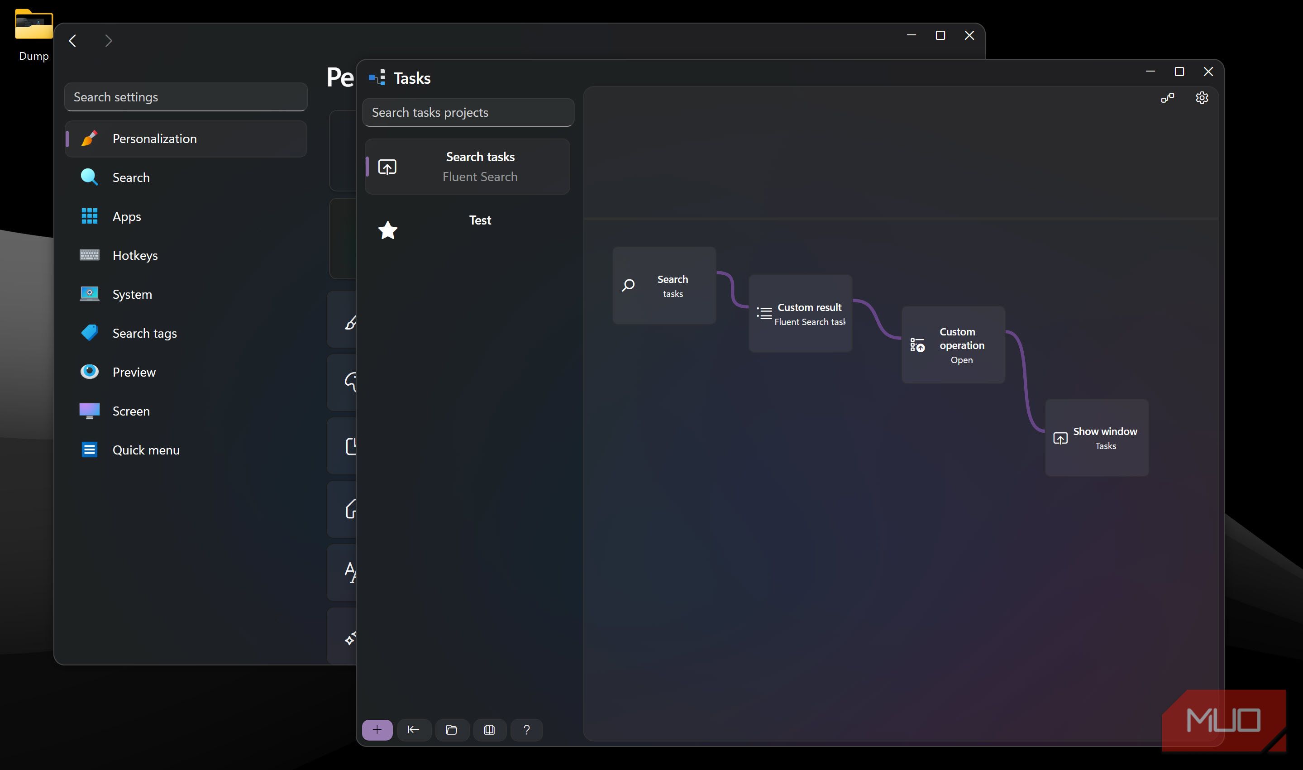
Task: Open Search section in settings sidebar
Action: (186, 177)
